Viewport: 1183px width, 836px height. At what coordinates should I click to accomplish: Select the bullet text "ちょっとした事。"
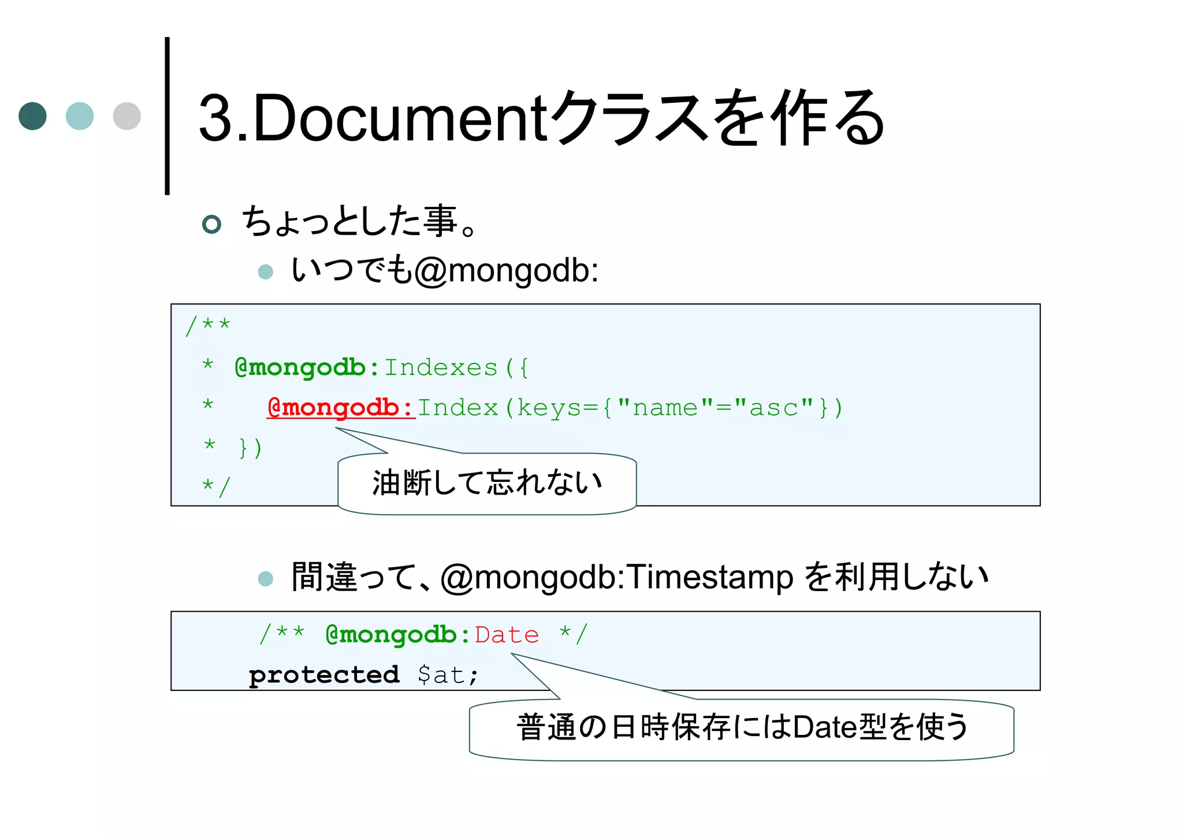coord(359,221)
